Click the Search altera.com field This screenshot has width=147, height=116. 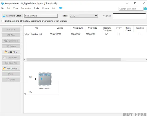point(131,9)
